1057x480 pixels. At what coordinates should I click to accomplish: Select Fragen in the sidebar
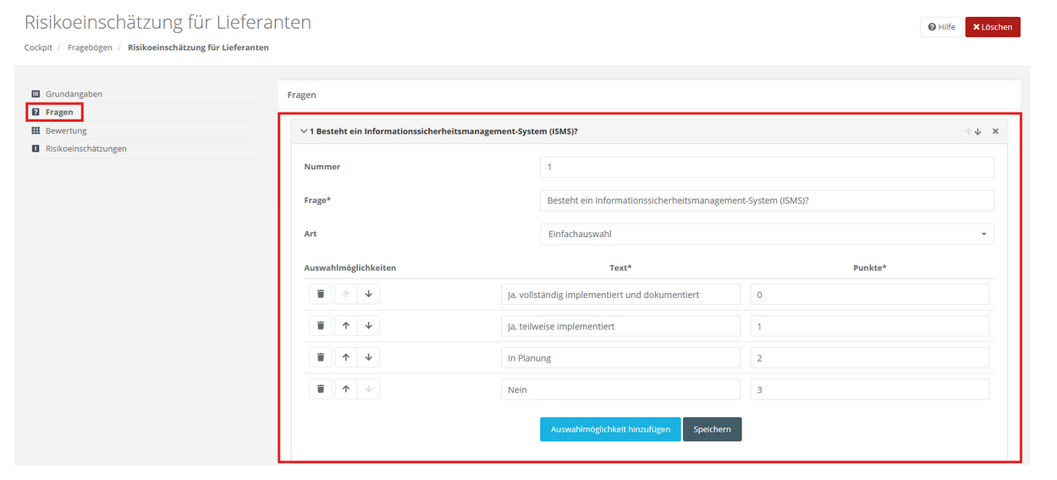(x=59, y=112)
